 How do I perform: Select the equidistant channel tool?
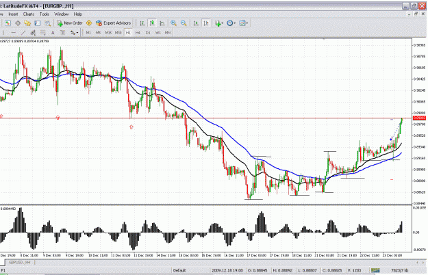33,33
